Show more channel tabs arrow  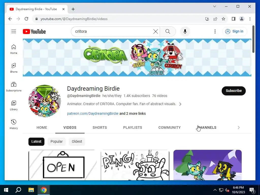238,127
